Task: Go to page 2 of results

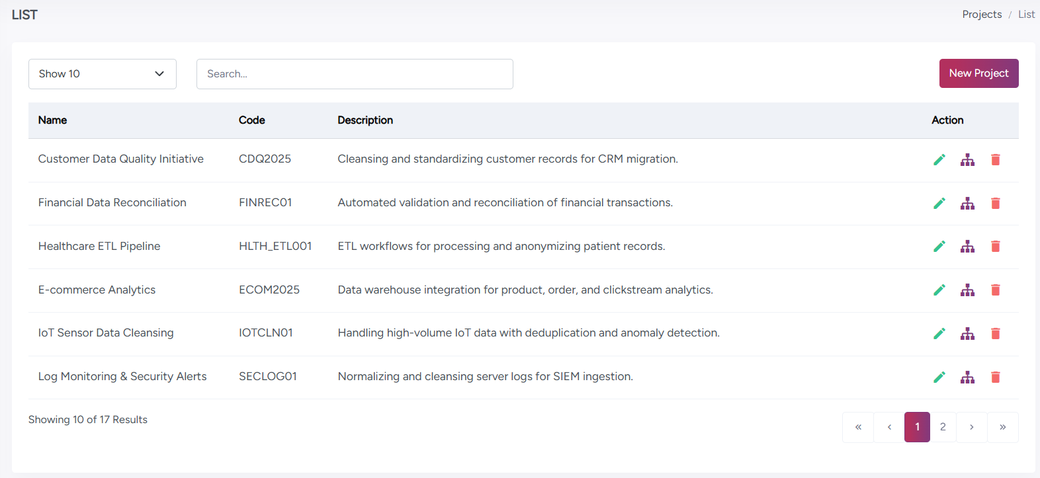Action: [x=943, y=427]
